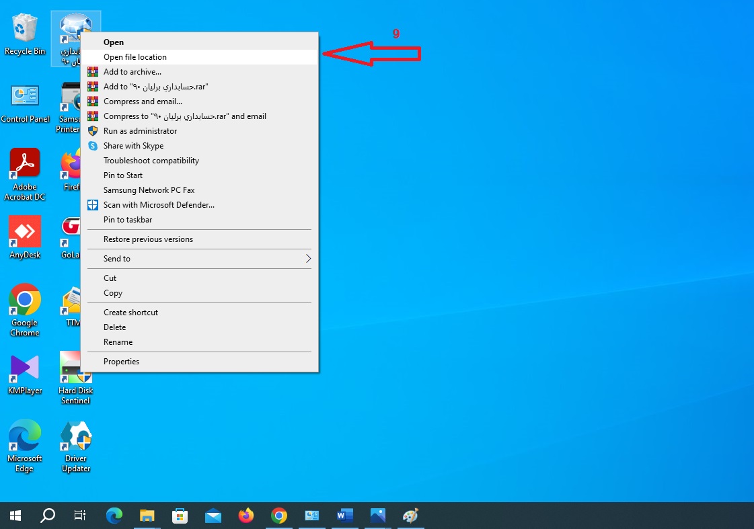Image resolution: width=754 pixels, height=529 pixels.
Task: Select the Driver Updater desktop shortcut
Action: (x=75, y=447)
